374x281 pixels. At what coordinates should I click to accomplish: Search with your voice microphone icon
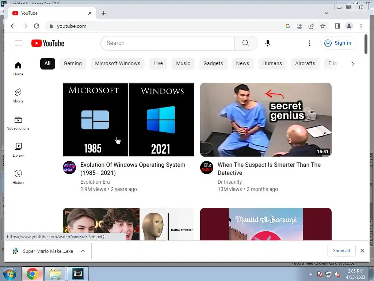tap(268, 43)
